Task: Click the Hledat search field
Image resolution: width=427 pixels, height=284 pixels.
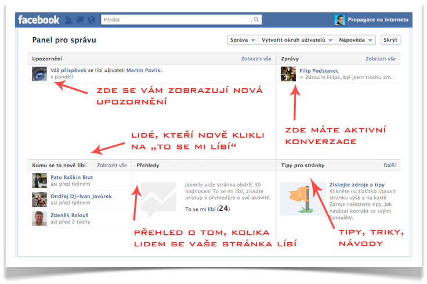Action: (x=176, y=20)
